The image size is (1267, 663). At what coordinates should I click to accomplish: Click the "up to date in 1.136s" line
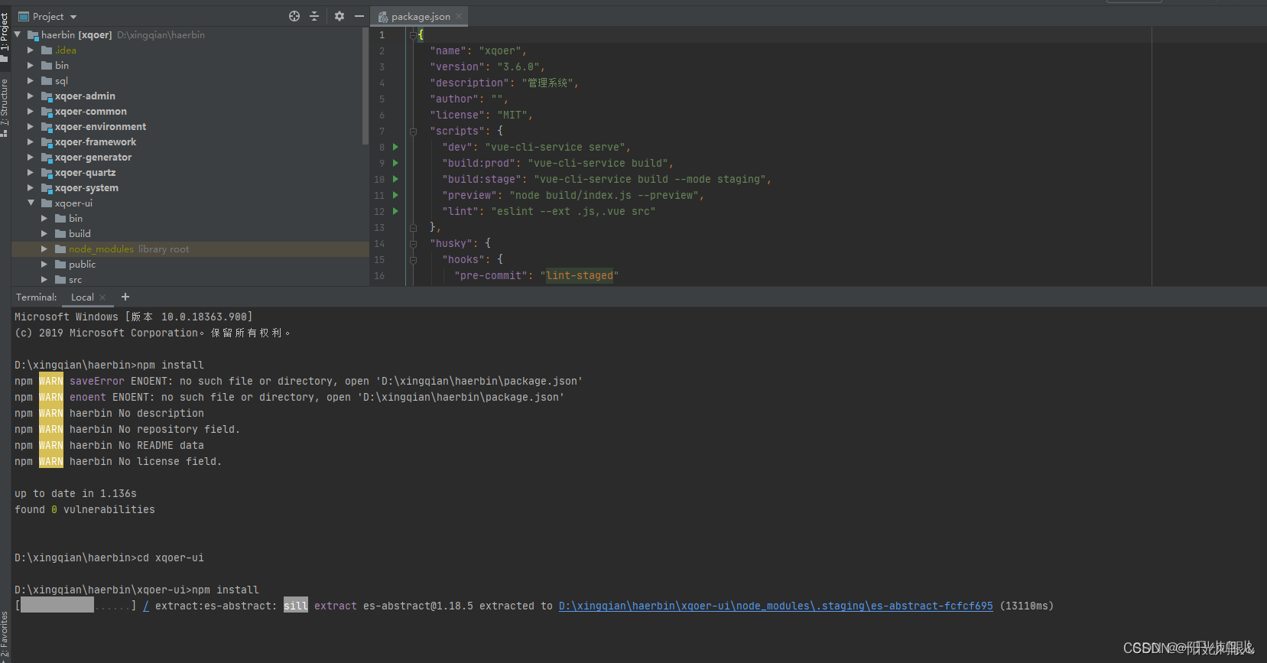tap(76, 493)
